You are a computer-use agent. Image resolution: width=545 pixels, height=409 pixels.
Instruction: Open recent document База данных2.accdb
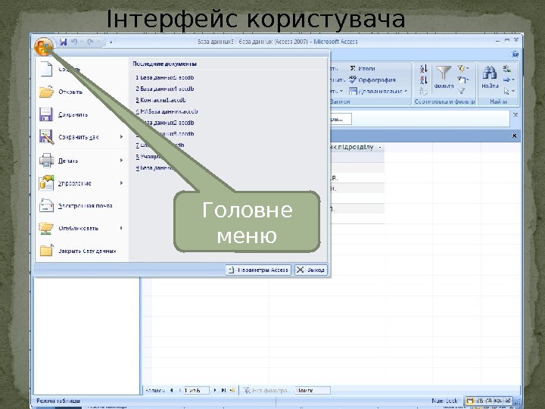[167, 123]
